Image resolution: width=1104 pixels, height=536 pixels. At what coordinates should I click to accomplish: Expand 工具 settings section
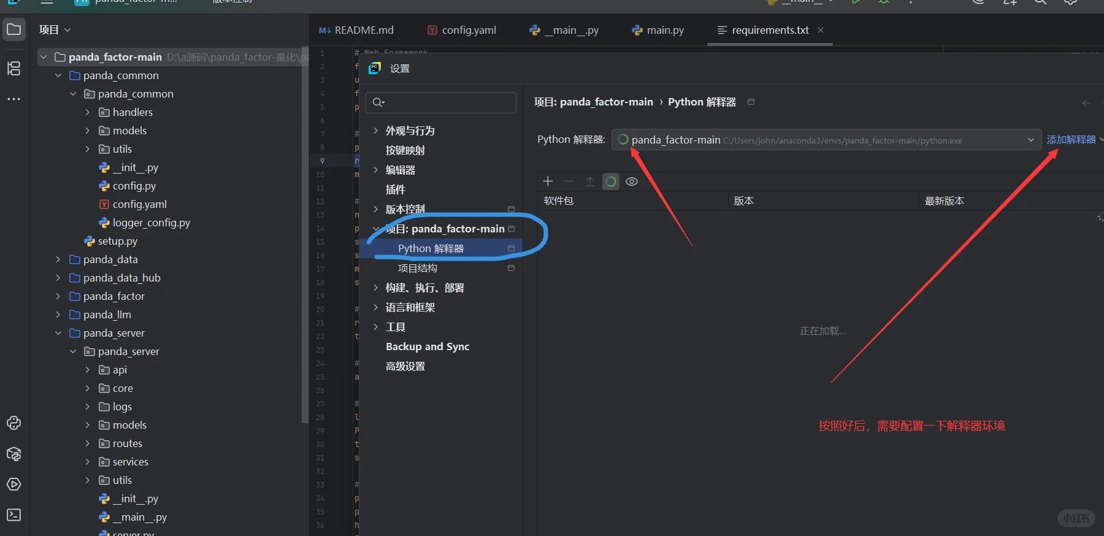click(375, 327)
